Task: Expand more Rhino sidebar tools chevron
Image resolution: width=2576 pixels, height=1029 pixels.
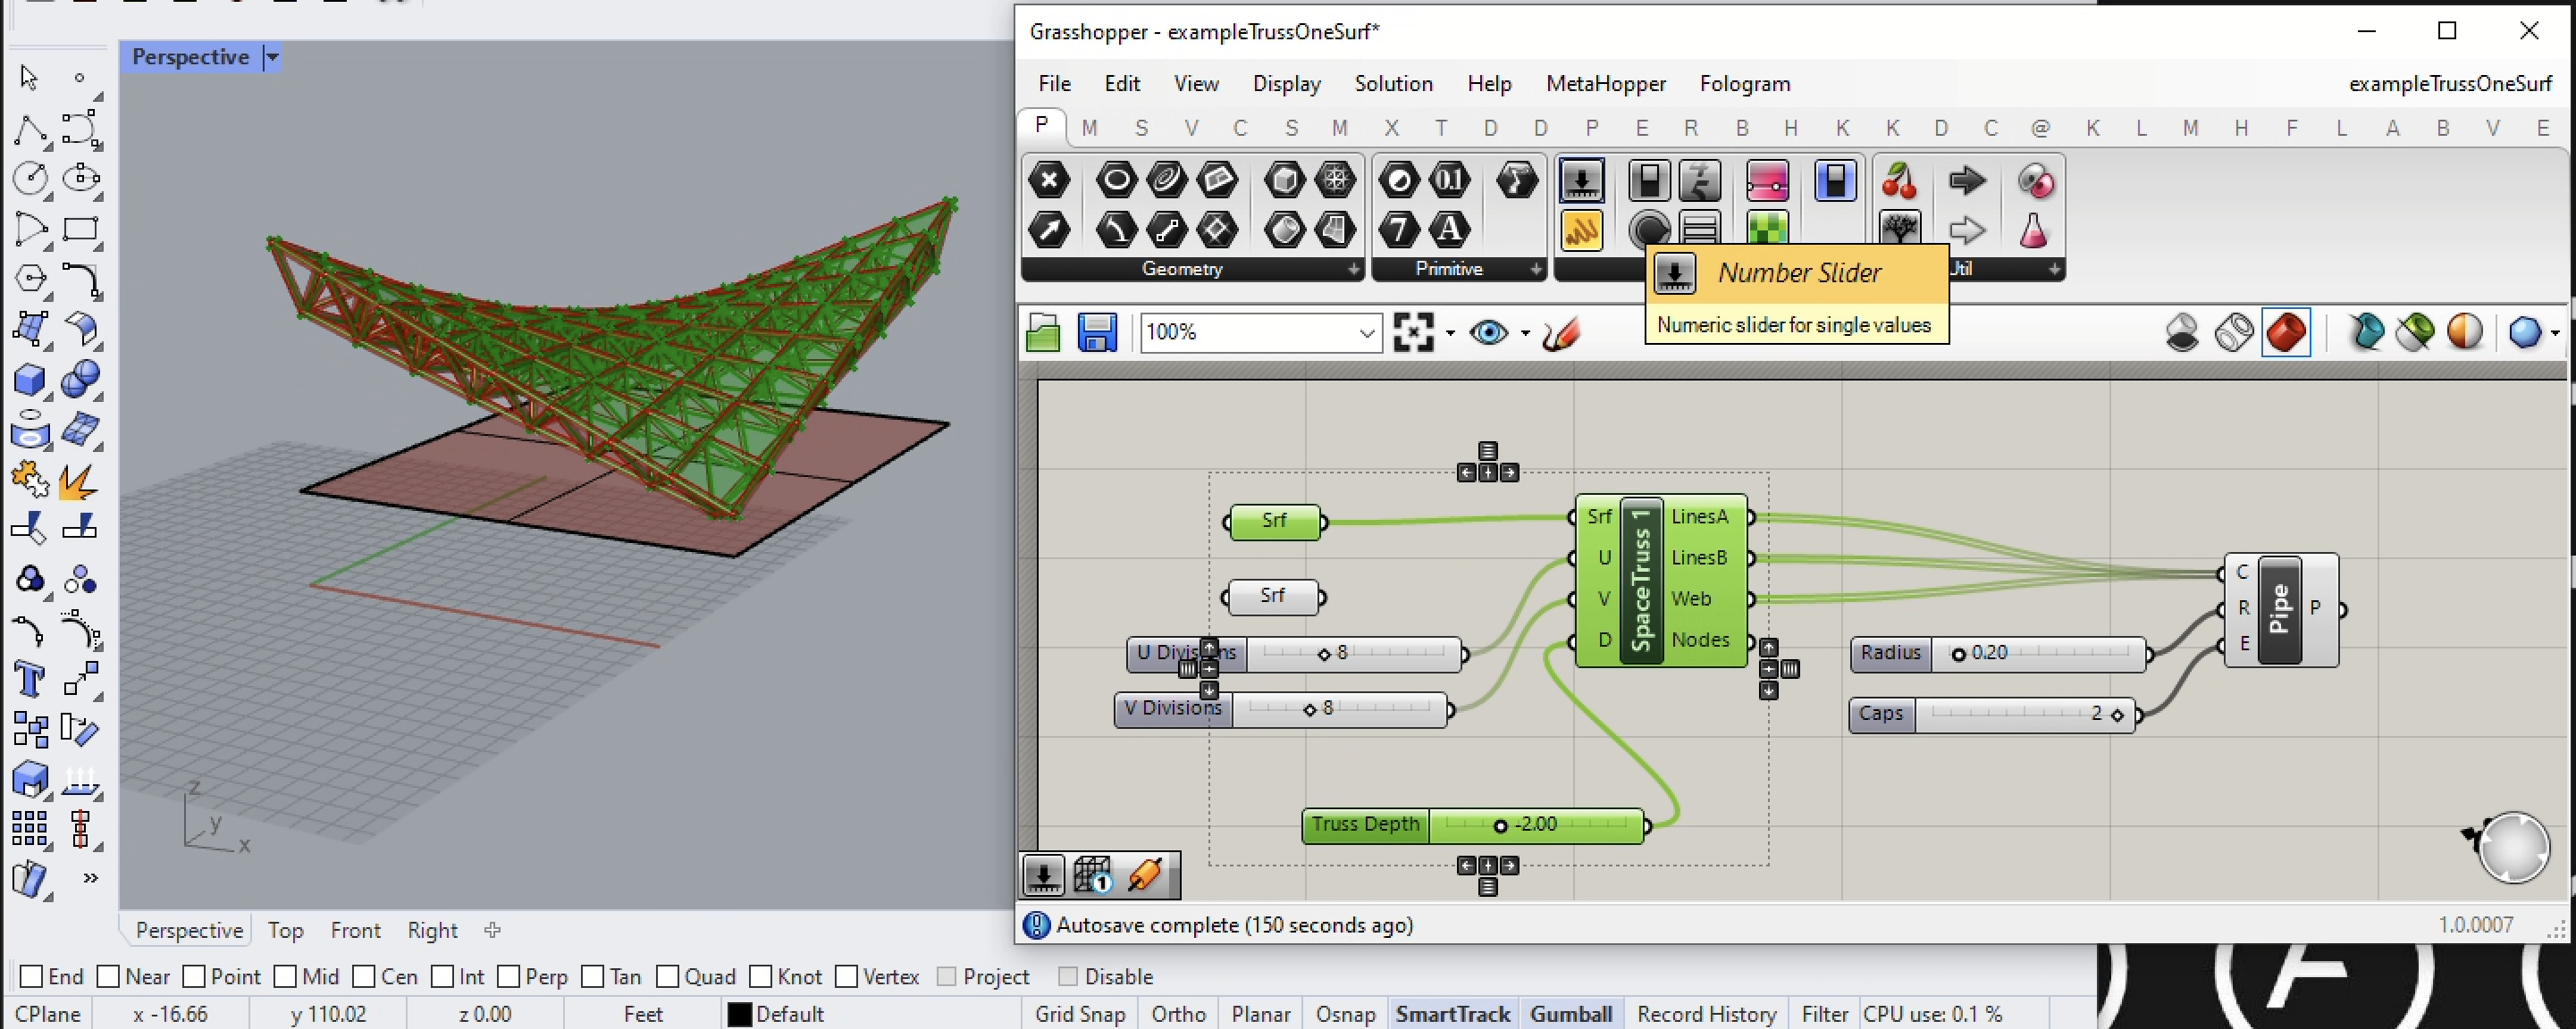Action: [91, 878]
